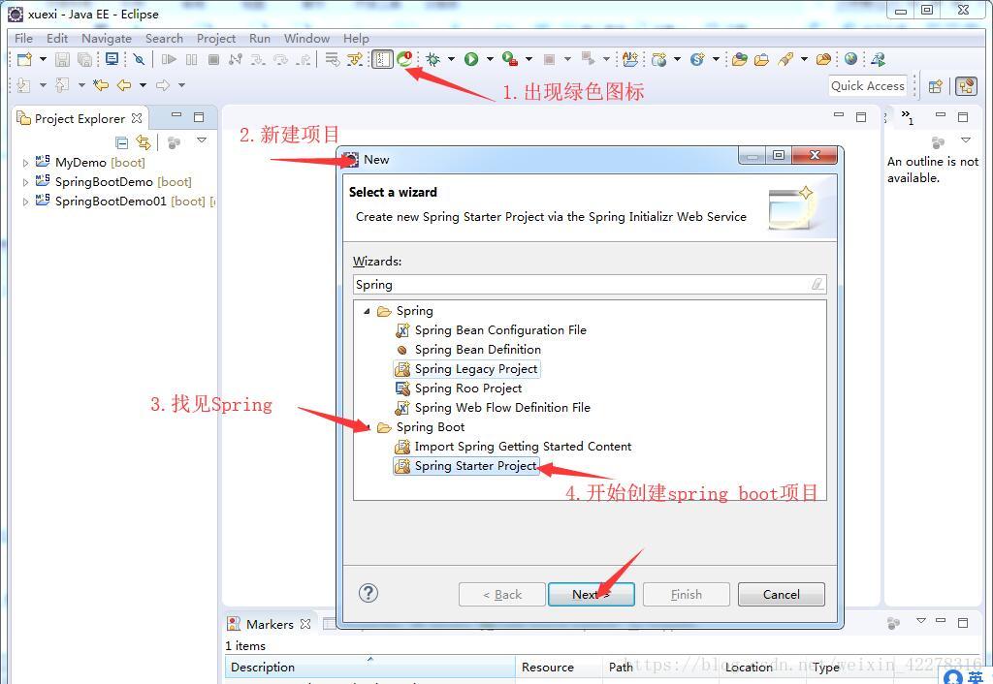
Task: Click the green Run button icon
Action: pyautogui.click(x=471, y=59)
